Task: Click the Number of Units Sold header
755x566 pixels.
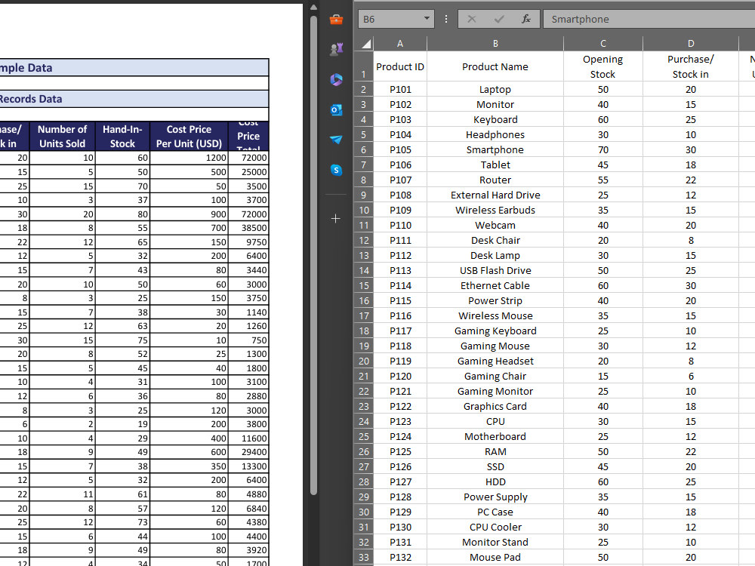Action: click(x=62, y=136)
